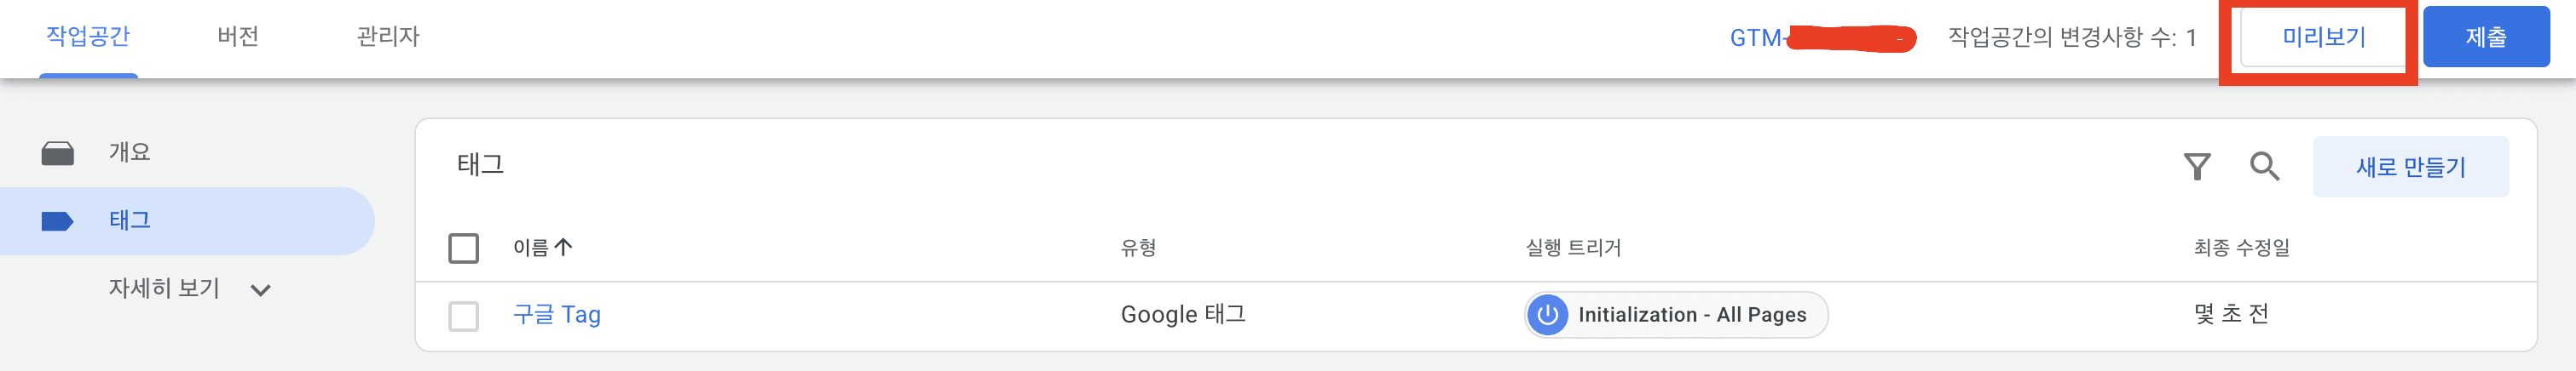Check the box beside 구글 Tag row
The width and height of the screenshot is (2576, 371).
(463, 315)
